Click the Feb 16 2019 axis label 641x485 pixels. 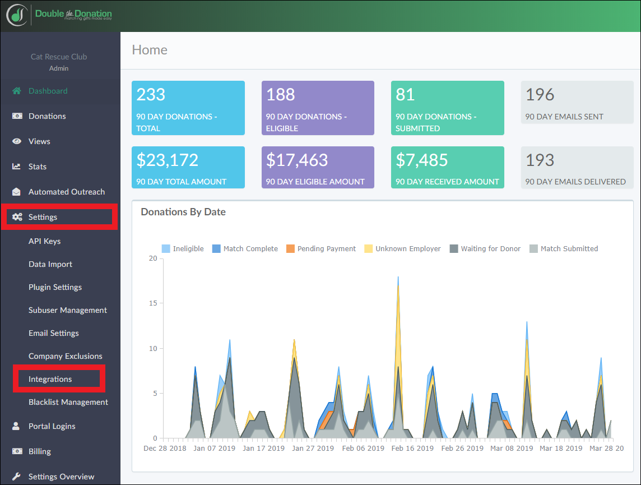[x=412, y=448]
